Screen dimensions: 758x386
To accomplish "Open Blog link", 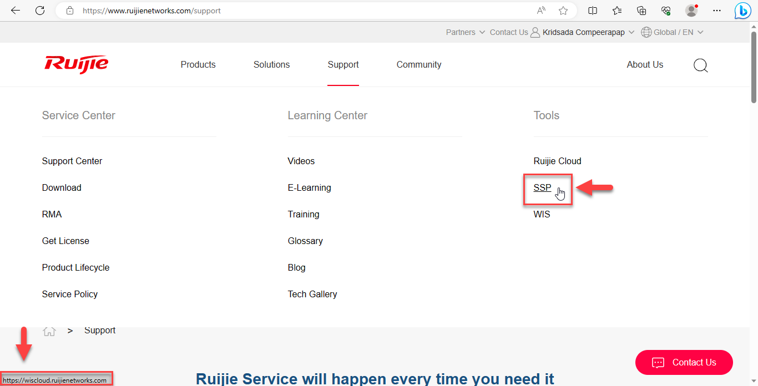I will click(x=296, y=267).
